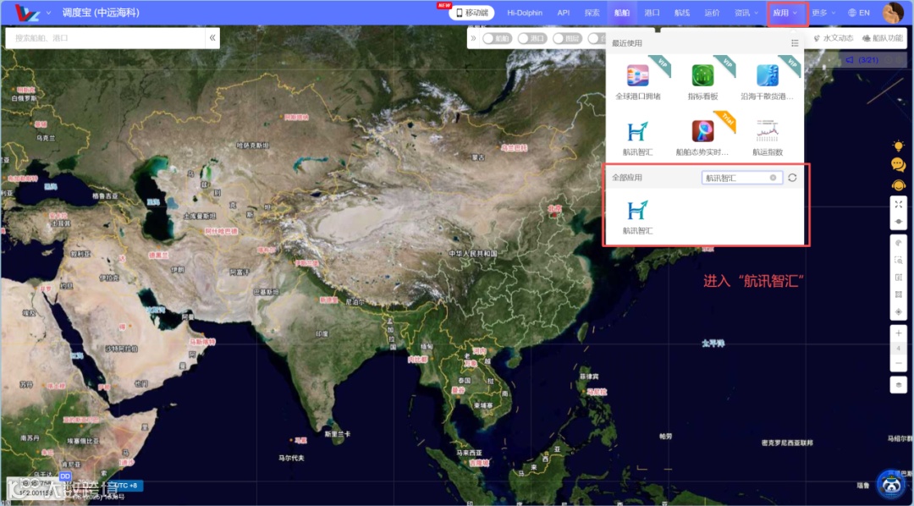Toggle the 港口 filter switch
Image resolution: width=914 pixels, height=506 pixels.
pos(531,38)
